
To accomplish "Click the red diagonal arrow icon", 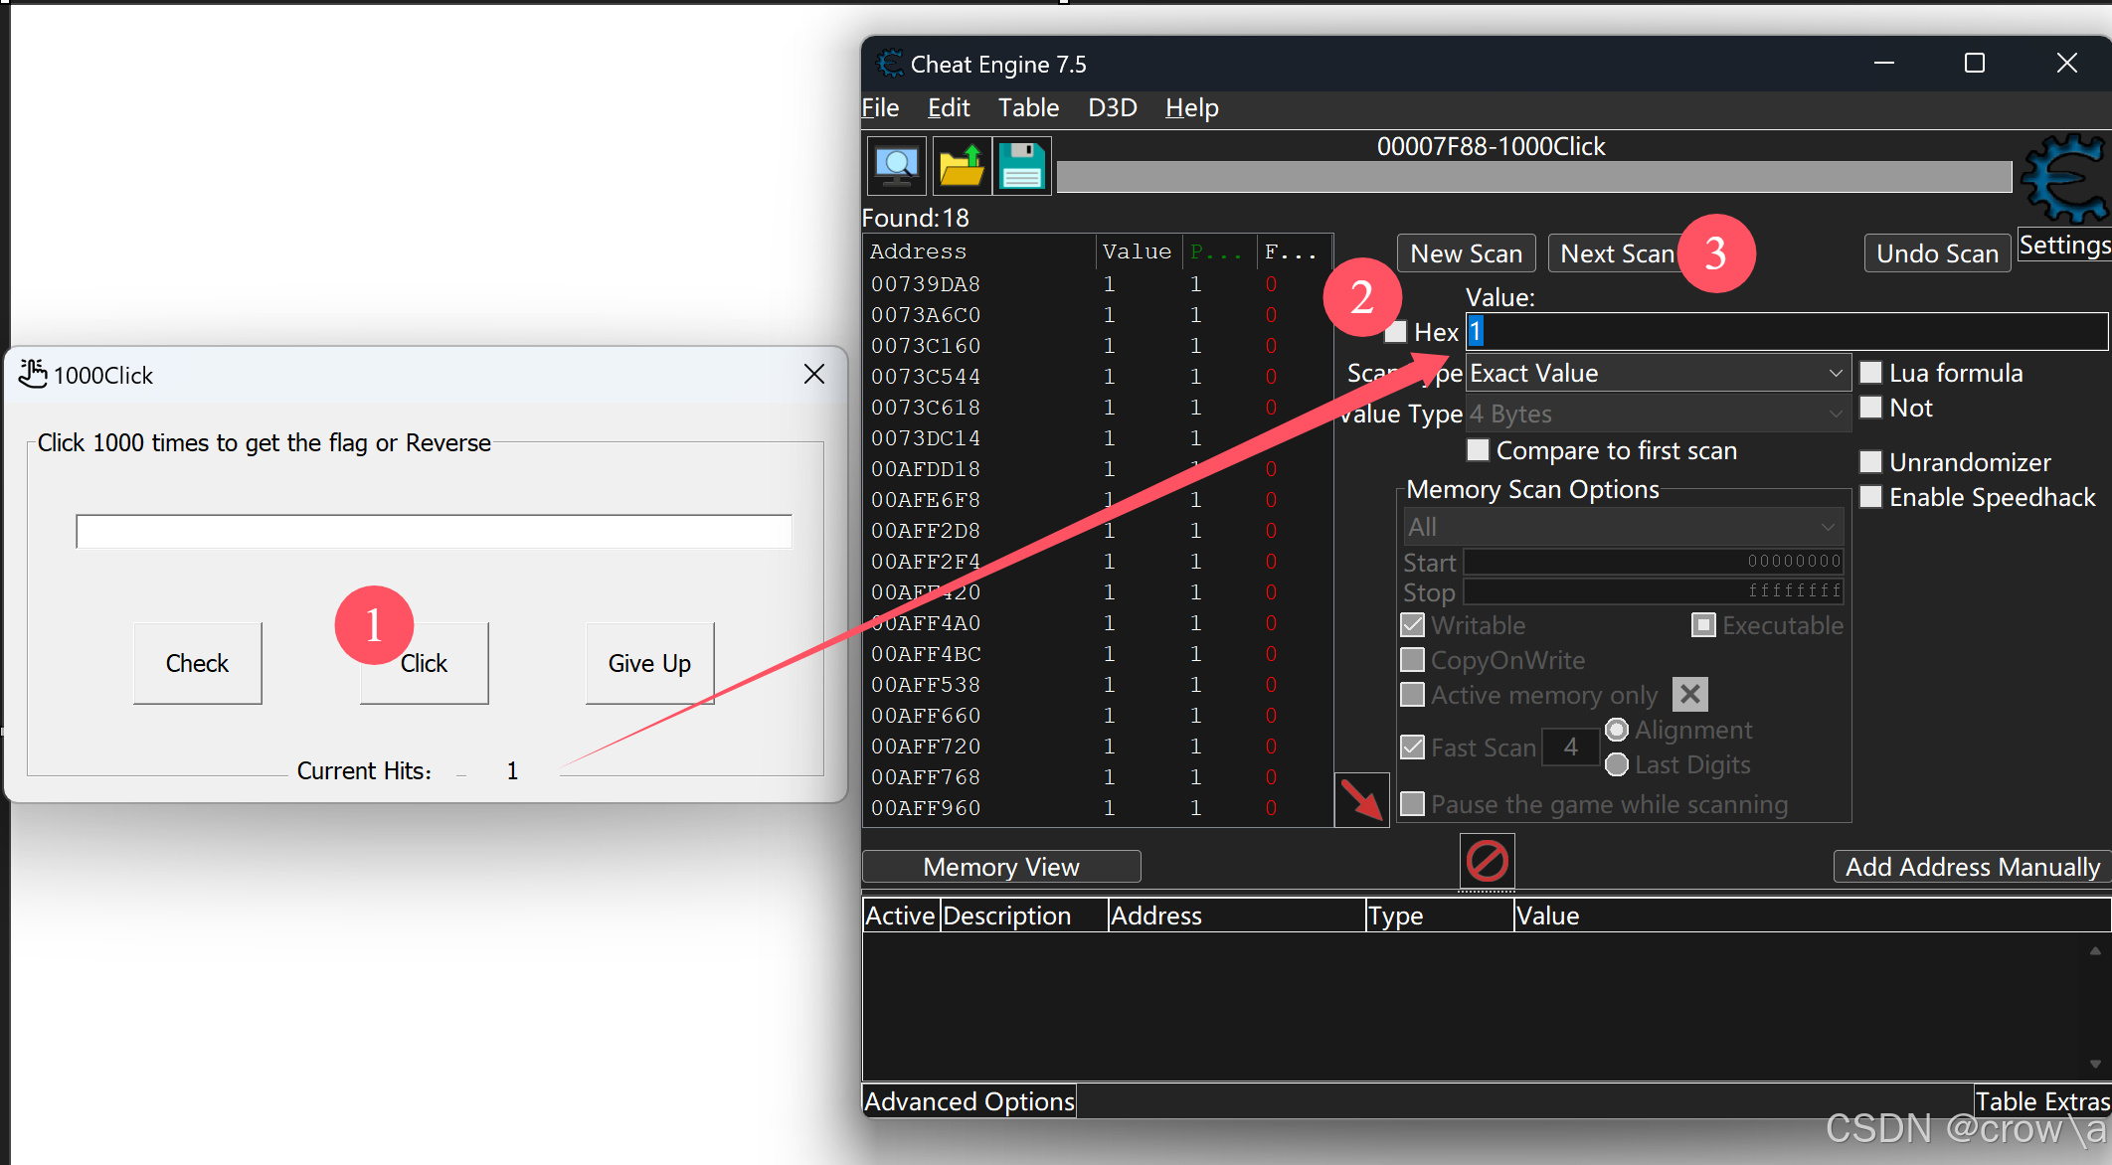I will pos(1361,800).
